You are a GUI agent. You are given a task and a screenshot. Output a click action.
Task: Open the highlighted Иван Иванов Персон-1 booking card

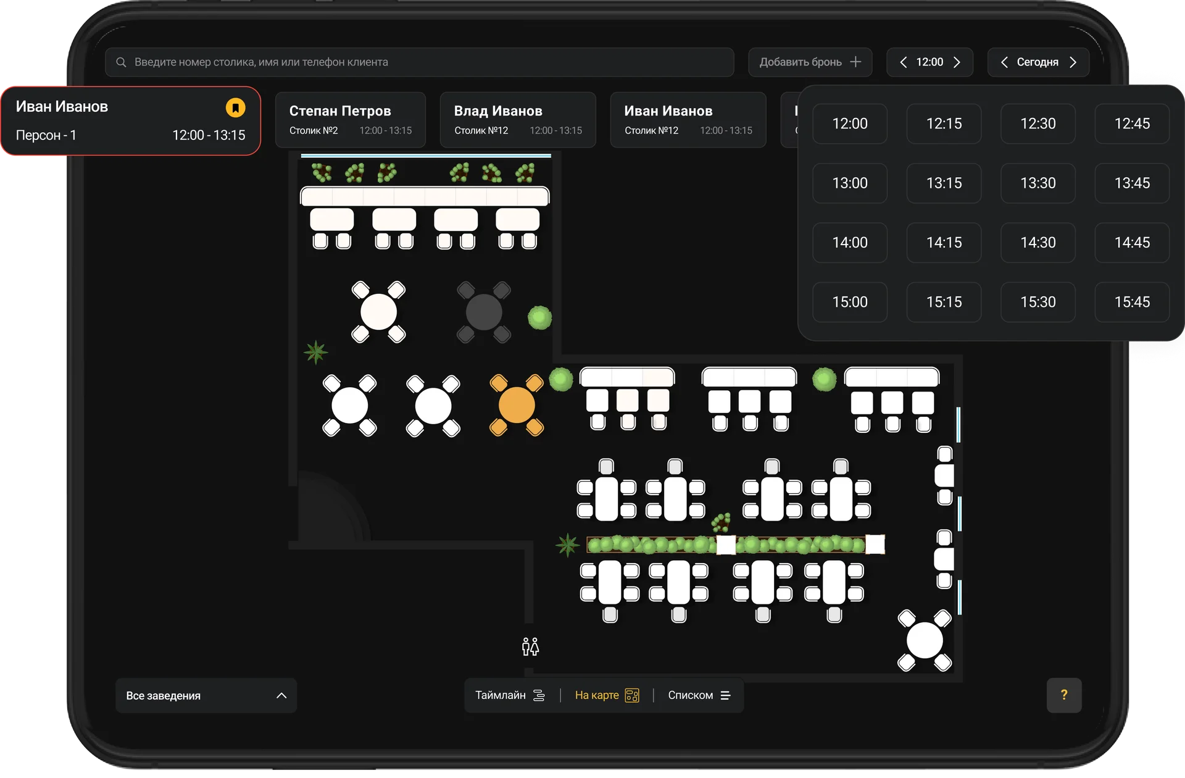coord(131,121)
